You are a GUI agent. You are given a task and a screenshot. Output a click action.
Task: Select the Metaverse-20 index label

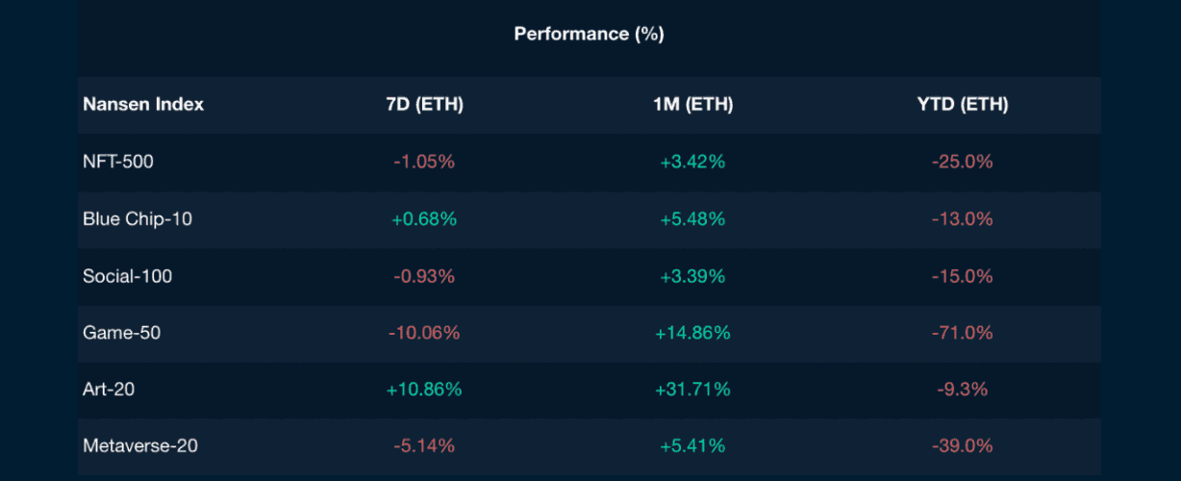[x=140, y=446]
